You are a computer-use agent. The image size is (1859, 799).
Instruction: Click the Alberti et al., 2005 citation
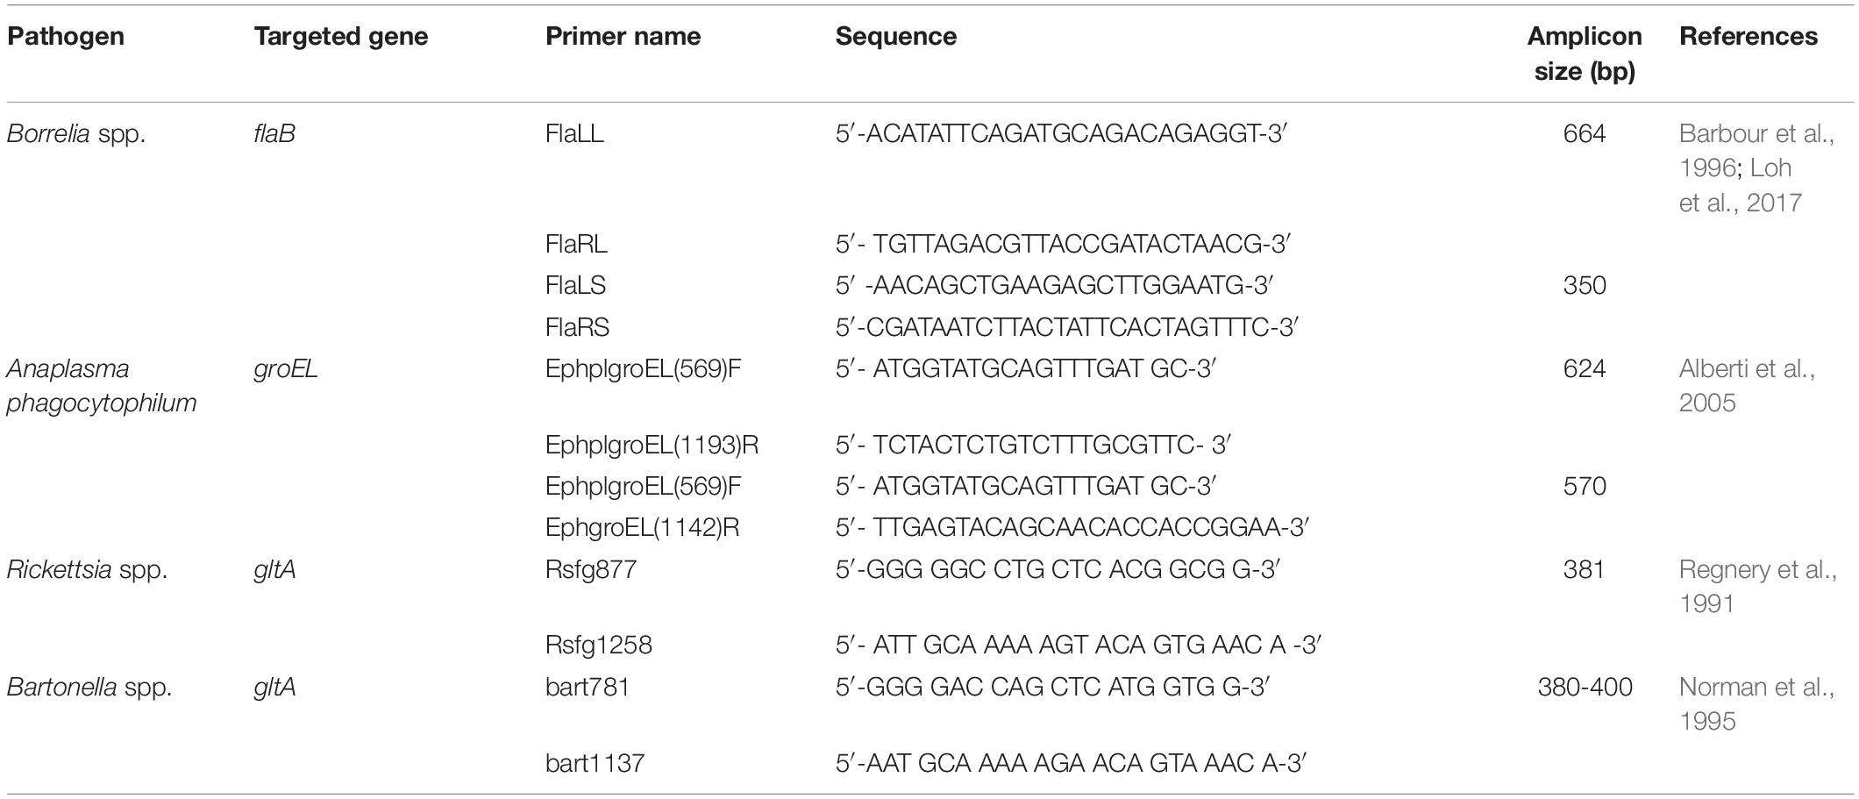(1748, 385)
